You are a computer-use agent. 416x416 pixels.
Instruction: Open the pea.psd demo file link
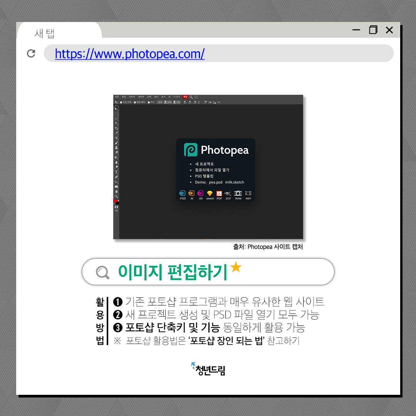click(x=215, y=182)
